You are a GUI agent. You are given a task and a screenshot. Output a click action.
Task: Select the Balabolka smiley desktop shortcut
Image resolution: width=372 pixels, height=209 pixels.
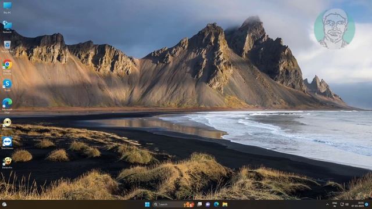[x=7, y=163]
